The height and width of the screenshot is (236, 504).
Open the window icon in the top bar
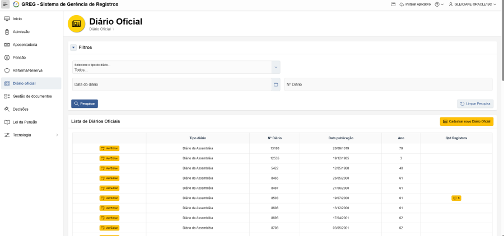coord(393,4)
